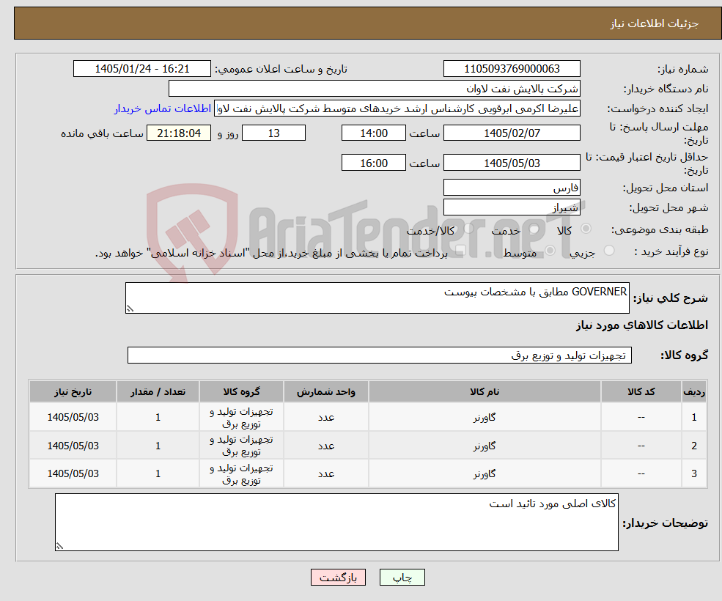Click quantity value 1 in row 1
Screen dimensions: 722x601
(x=158, y=417)
